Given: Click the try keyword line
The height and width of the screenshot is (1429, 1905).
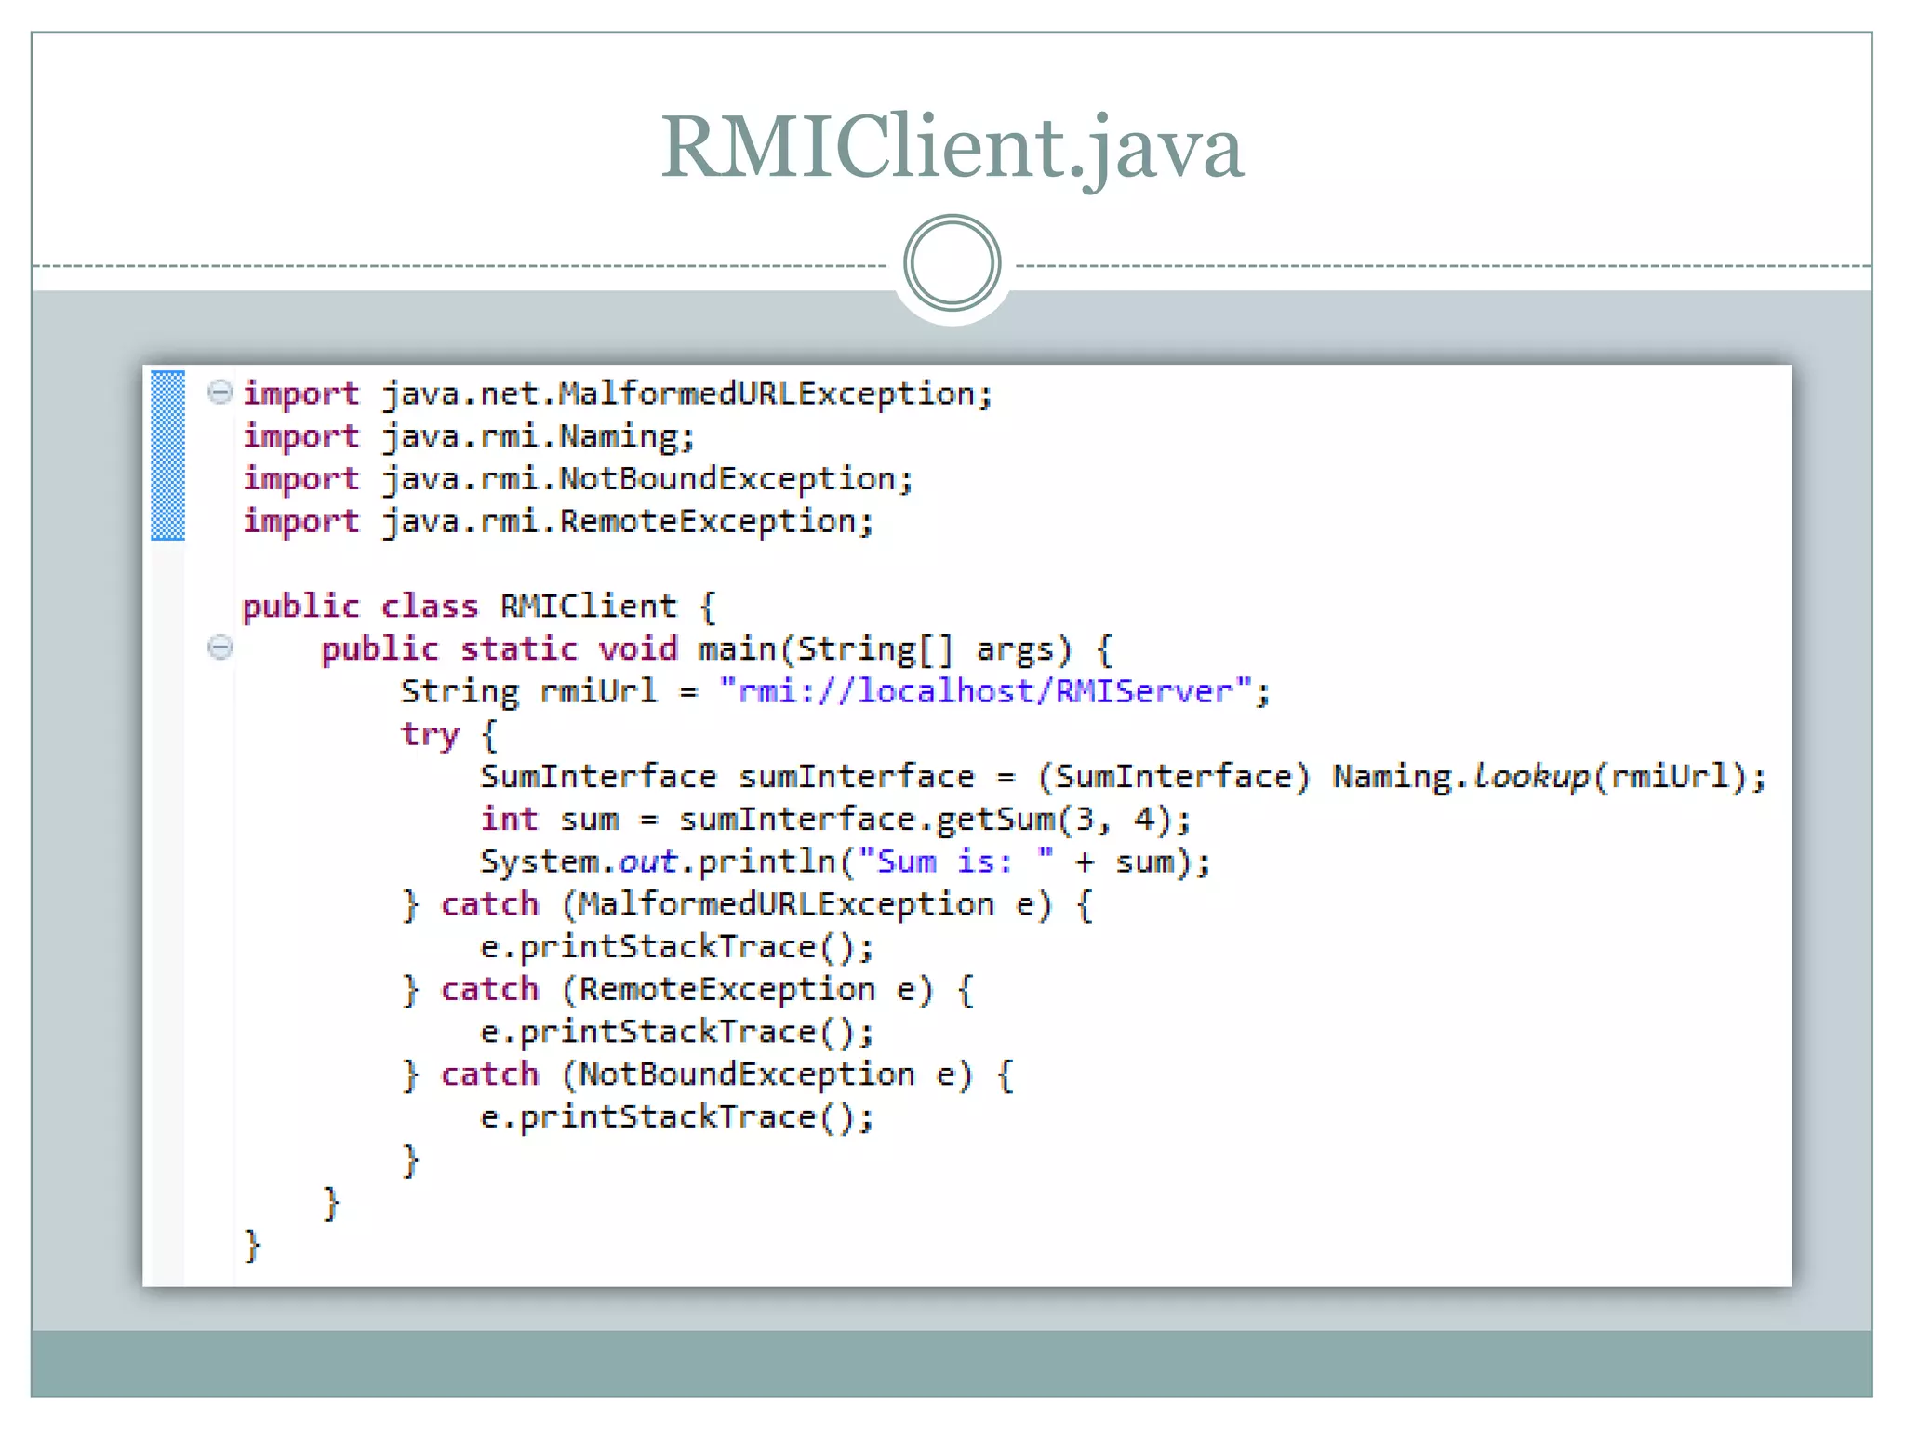Looking at the screenshot, I should coord(449,735).
